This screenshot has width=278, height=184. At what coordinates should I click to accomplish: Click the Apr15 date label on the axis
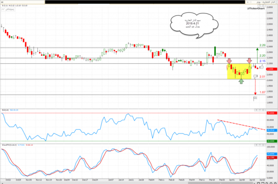[252, 180]
